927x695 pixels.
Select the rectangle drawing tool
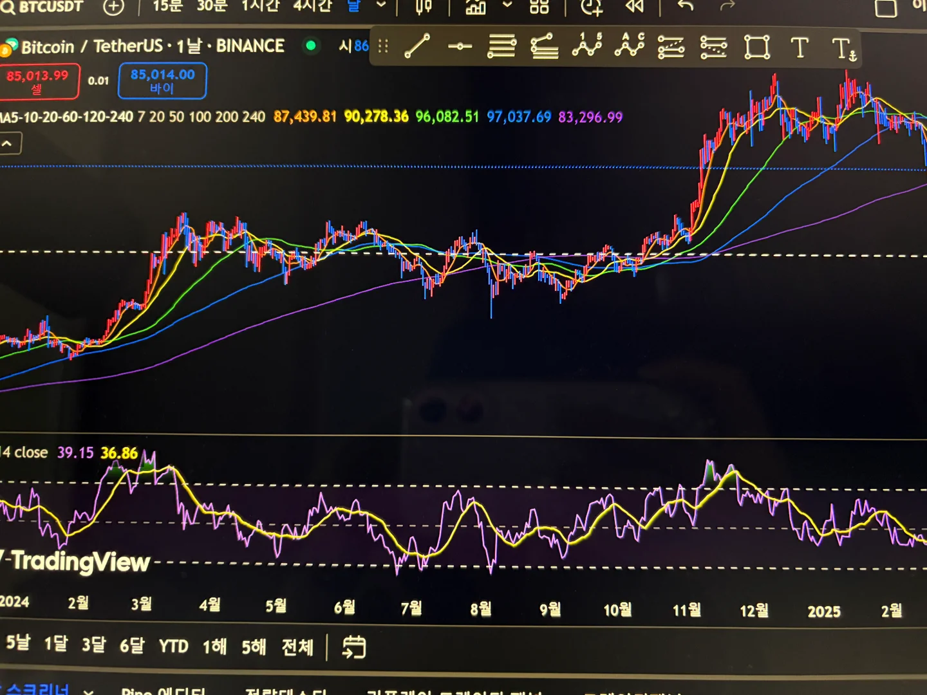point(757,48)
